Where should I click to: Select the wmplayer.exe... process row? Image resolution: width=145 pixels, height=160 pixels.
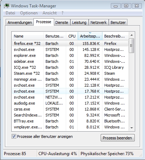click(70, 127)
